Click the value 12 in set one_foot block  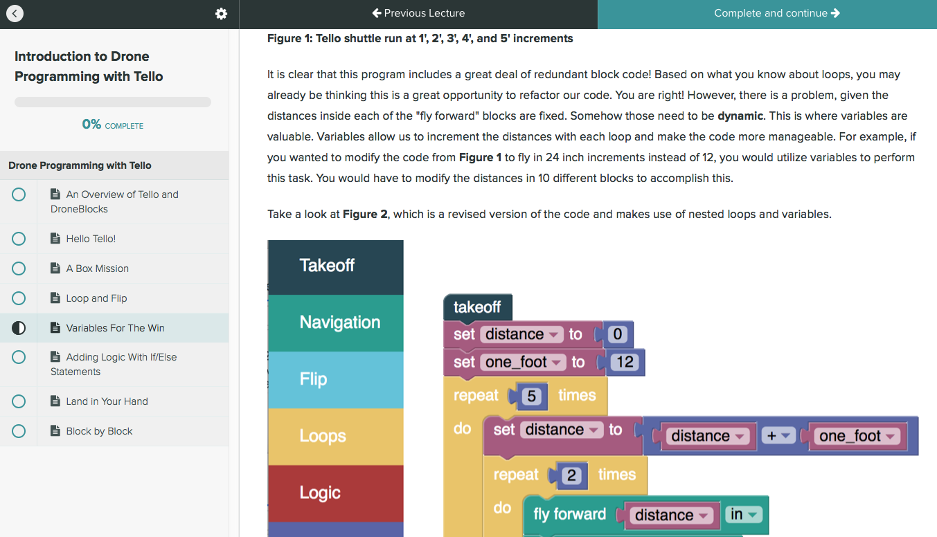coord(625,362)
